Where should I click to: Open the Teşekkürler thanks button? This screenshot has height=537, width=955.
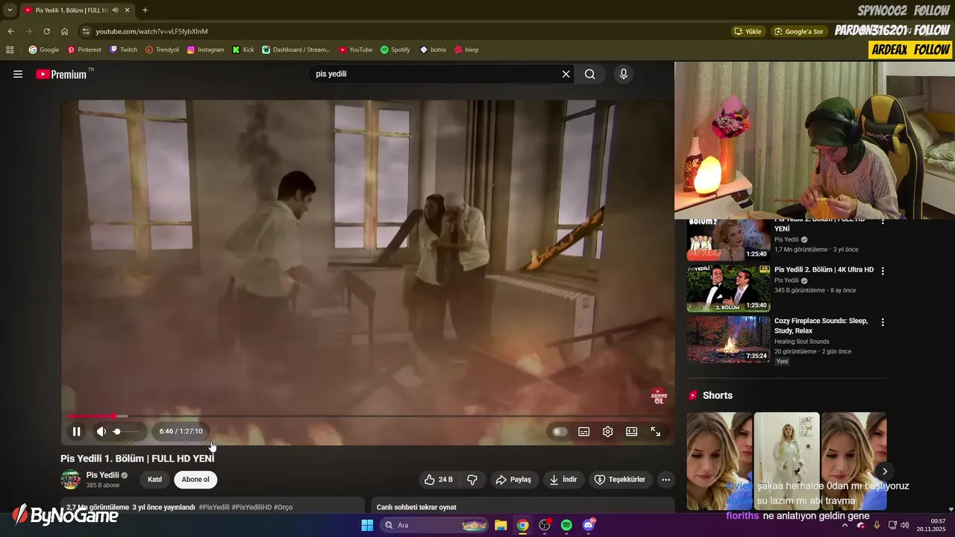coord(620,480)
